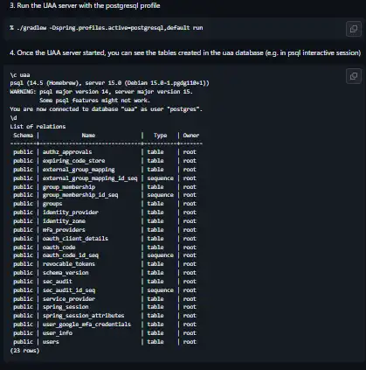The height and width of the screenshot is (370, 366).
Task: Click the (23 rows) summary line
Action: (24, 351)
